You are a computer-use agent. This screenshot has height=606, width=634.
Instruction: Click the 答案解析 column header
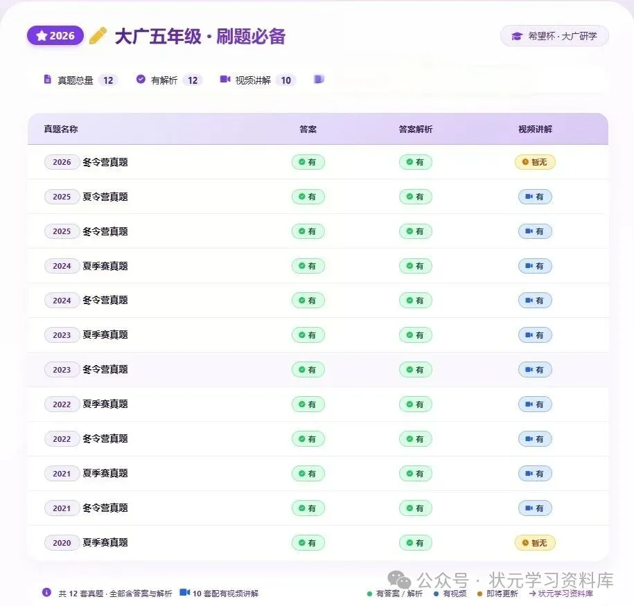[416, 129]
